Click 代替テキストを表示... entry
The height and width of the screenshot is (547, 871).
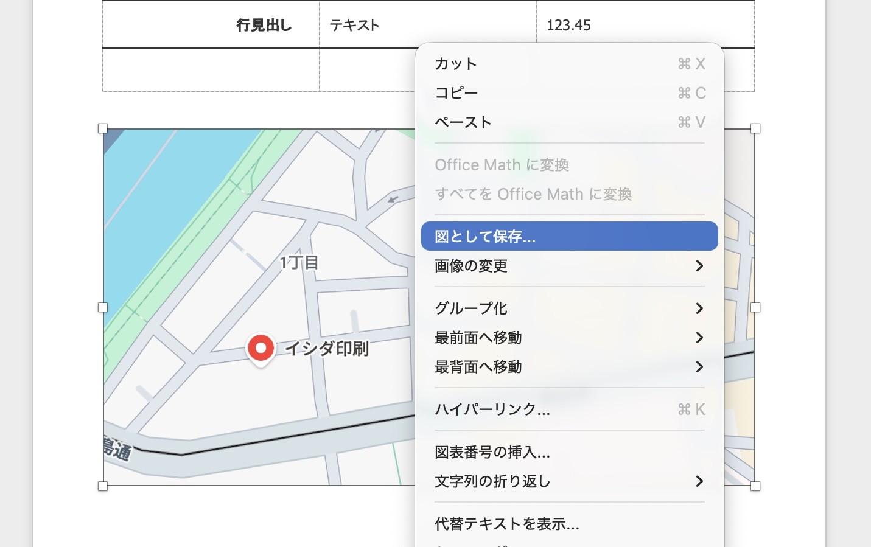(569, 524)
